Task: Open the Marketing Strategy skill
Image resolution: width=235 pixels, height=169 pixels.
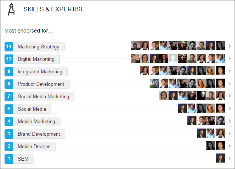Action: (x=39, y=47)
